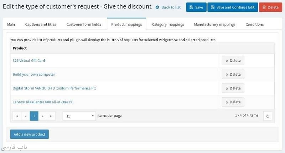Viewport: 285px width, 153px height.
Task: Open the Category mappings tab
Action: [168, 24]
